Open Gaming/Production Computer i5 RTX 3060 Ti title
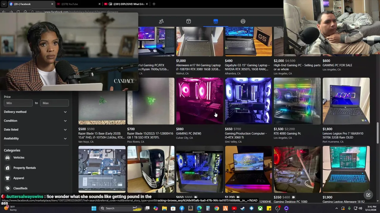The height and width of the screenshot is (213, 380). (x=246, y=135)
